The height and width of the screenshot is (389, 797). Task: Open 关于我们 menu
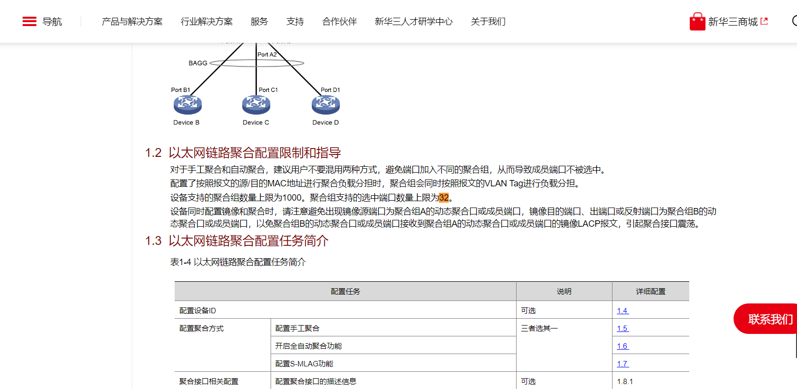tap(488, 22)
